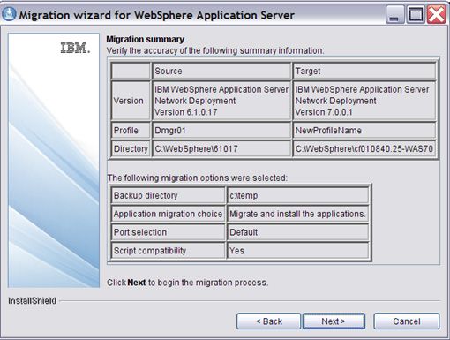The width and height of the screenshot is (450, 340).
Task: Close the wizard with the red X
Action: 436,14
